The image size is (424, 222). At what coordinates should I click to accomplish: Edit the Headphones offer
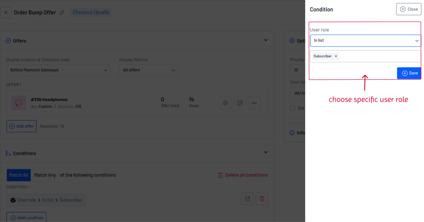240,103
